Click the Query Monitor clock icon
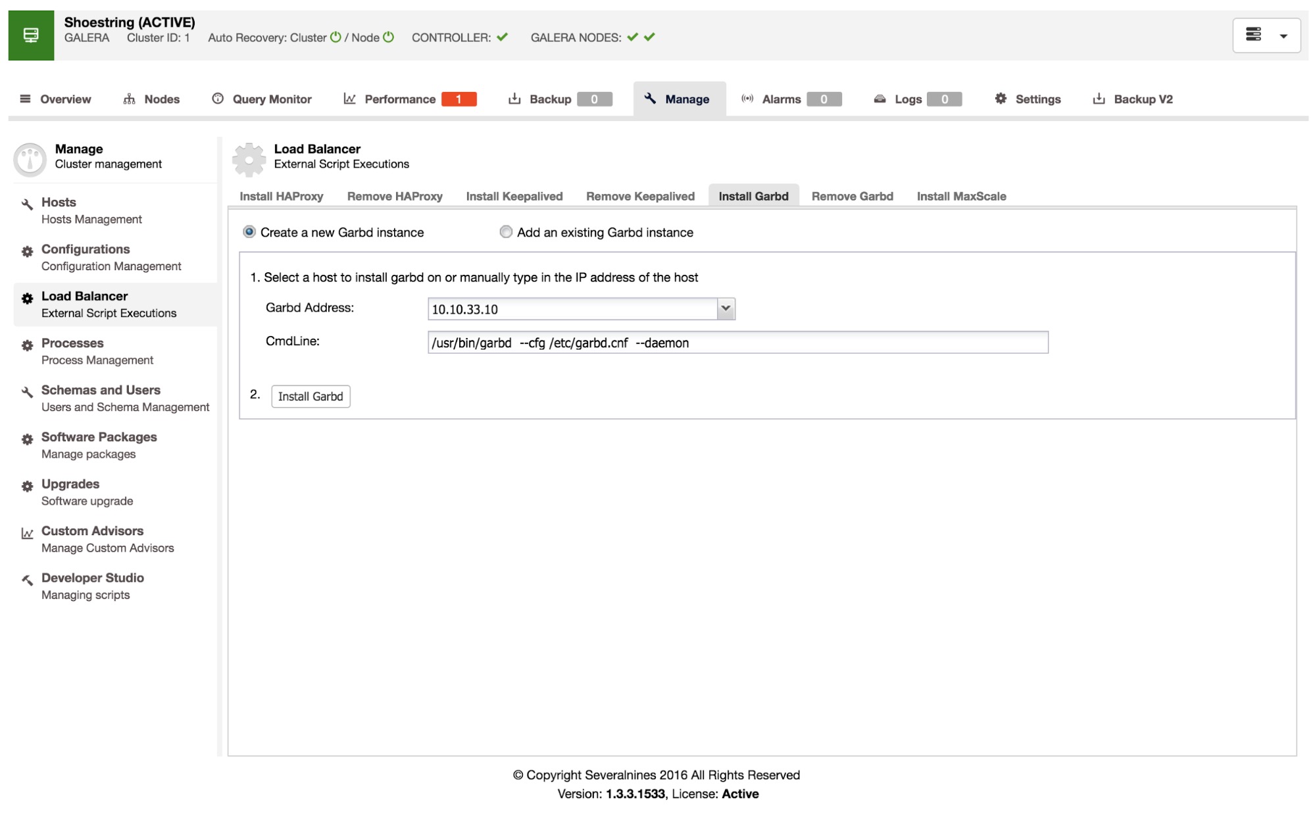Viewport: 1315px width, 814px height. 218,99
